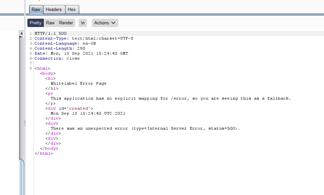Click the scrollbar up arrow

pos(21,33)
